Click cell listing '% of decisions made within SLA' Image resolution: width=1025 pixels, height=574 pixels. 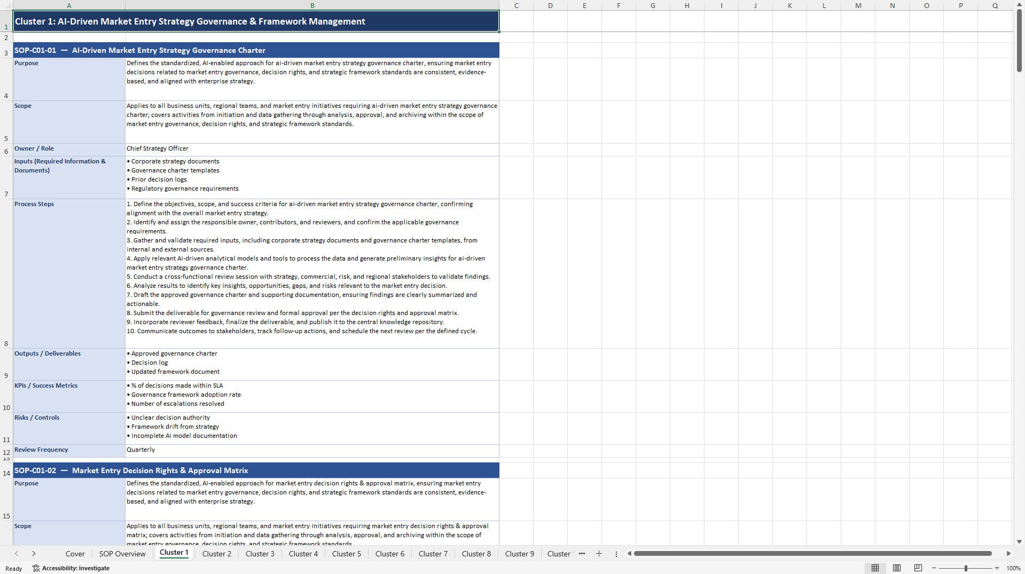point(312,396)
